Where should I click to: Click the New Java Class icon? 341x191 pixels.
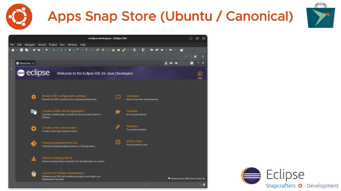(x=103, y=50)
